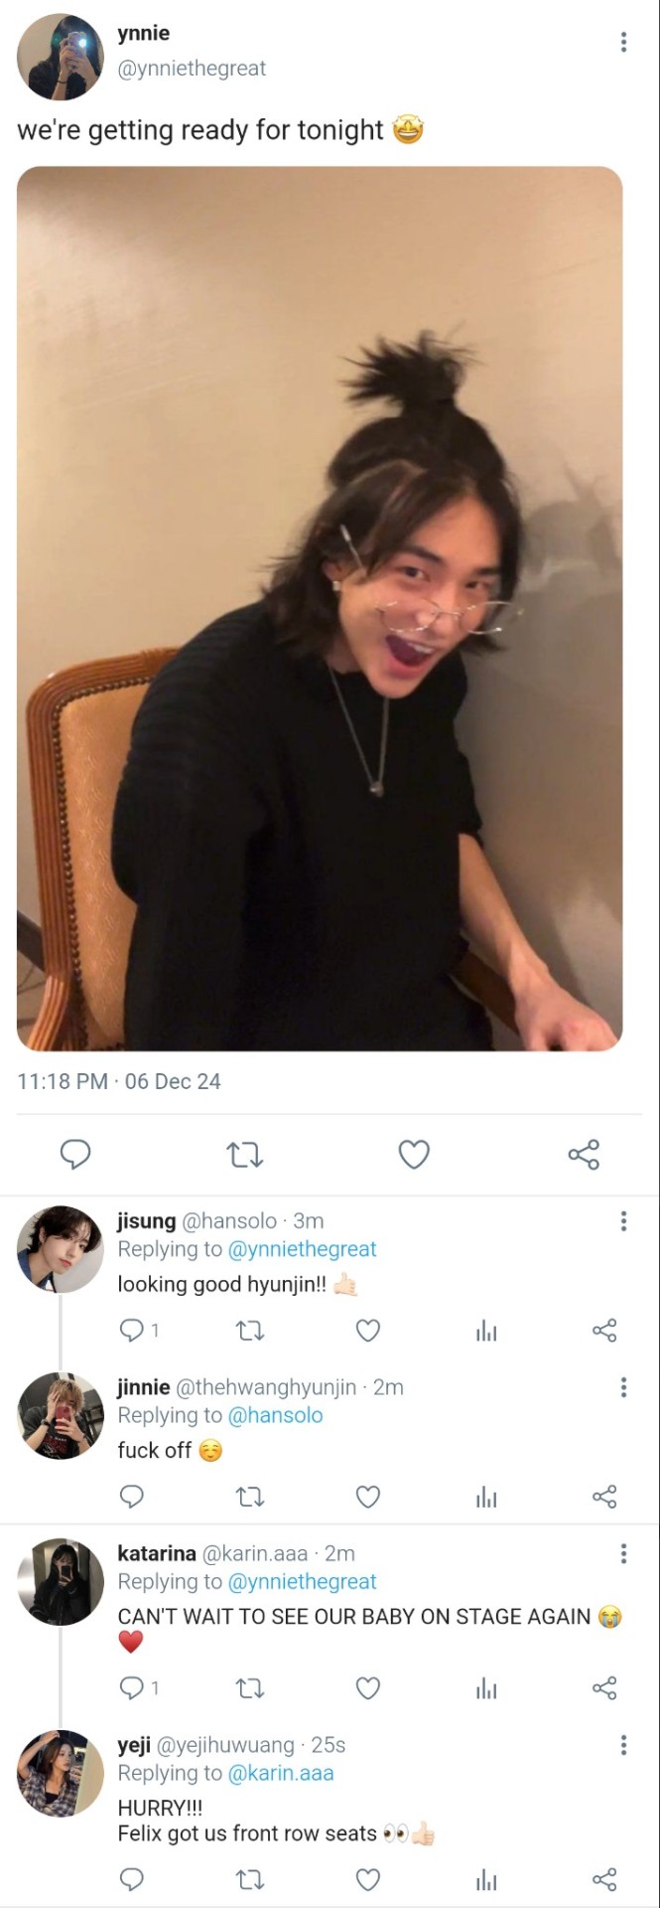The image size is (660, 1908).
Task: Share ynnie's main tweet
Action: point(584,1155)
